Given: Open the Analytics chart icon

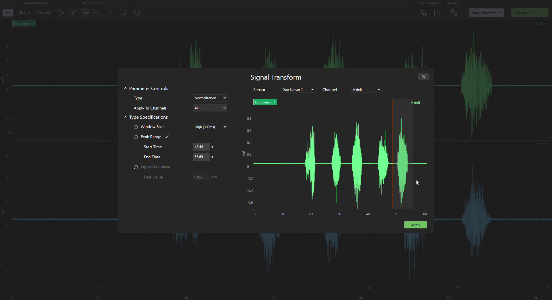Looking at the screenshot, I should pyautogui.click(x=453, y=13).
